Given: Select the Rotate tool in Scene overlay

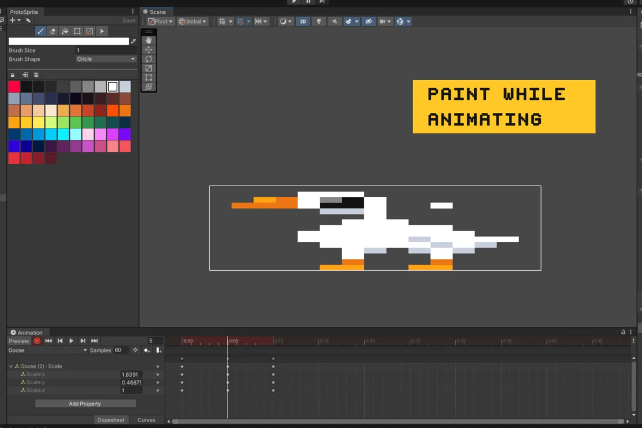Looking at the screenshot, I should coord(149,59).
